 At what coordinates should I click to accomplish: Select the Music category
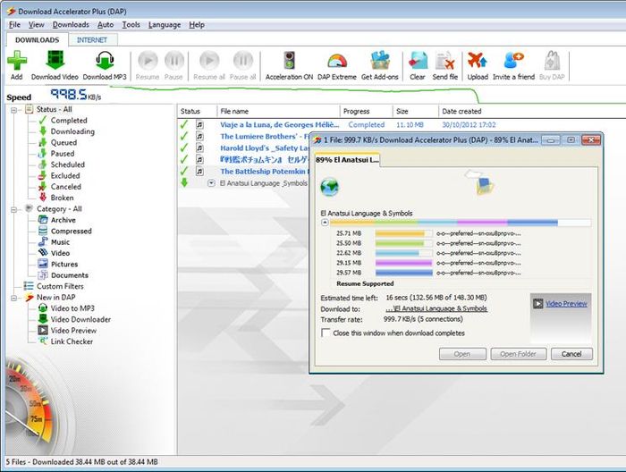pyautogui.click(x=60, y=242)
